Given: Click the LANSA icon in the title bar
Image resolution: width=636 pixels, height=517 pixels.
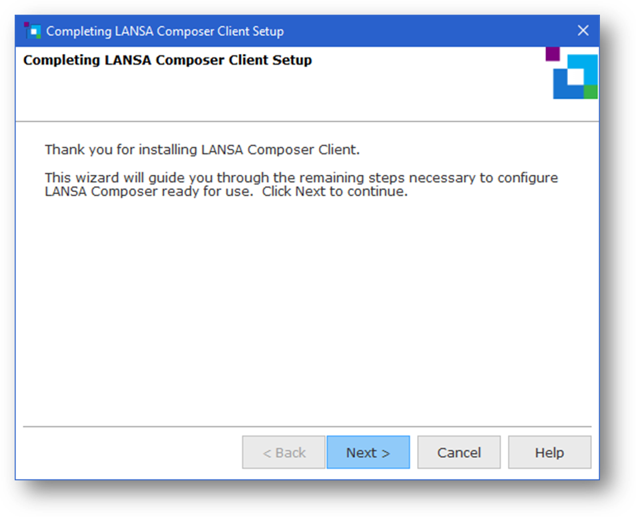Looking at the screenshot, I should pyautogui.click(x=32, y=31).
